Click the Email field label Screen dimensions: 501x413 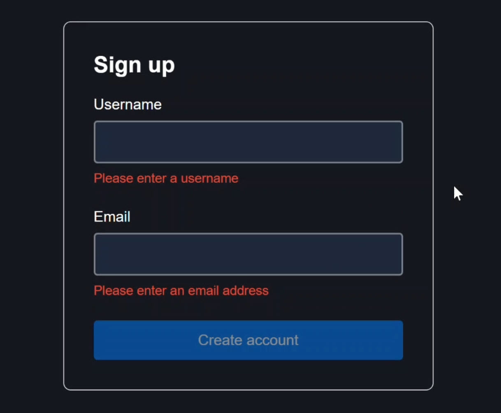[x=111, y=217]
